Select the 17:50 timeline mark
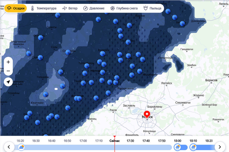Screen dimensions: 229x152 162,141
